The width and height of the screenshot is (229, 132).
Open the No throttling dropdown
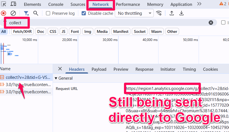coord(135,13)
